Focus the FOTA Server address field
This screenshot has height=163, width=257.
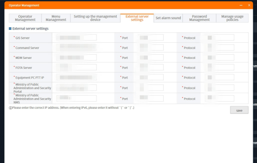coord(77,67)
